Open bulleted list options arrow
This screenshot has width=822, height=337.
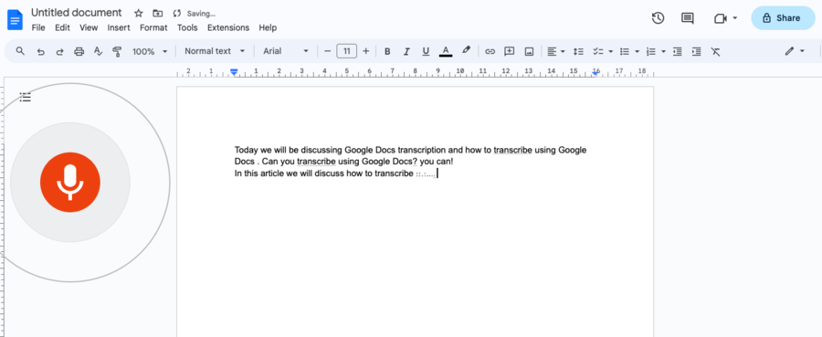[637, 51]
